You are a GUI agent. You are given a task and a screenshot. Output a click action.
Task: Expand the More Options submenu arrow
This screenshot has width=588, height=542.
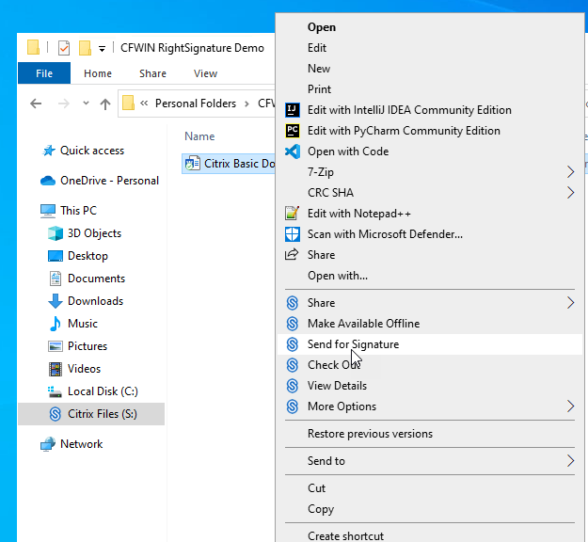pos(570,406)
